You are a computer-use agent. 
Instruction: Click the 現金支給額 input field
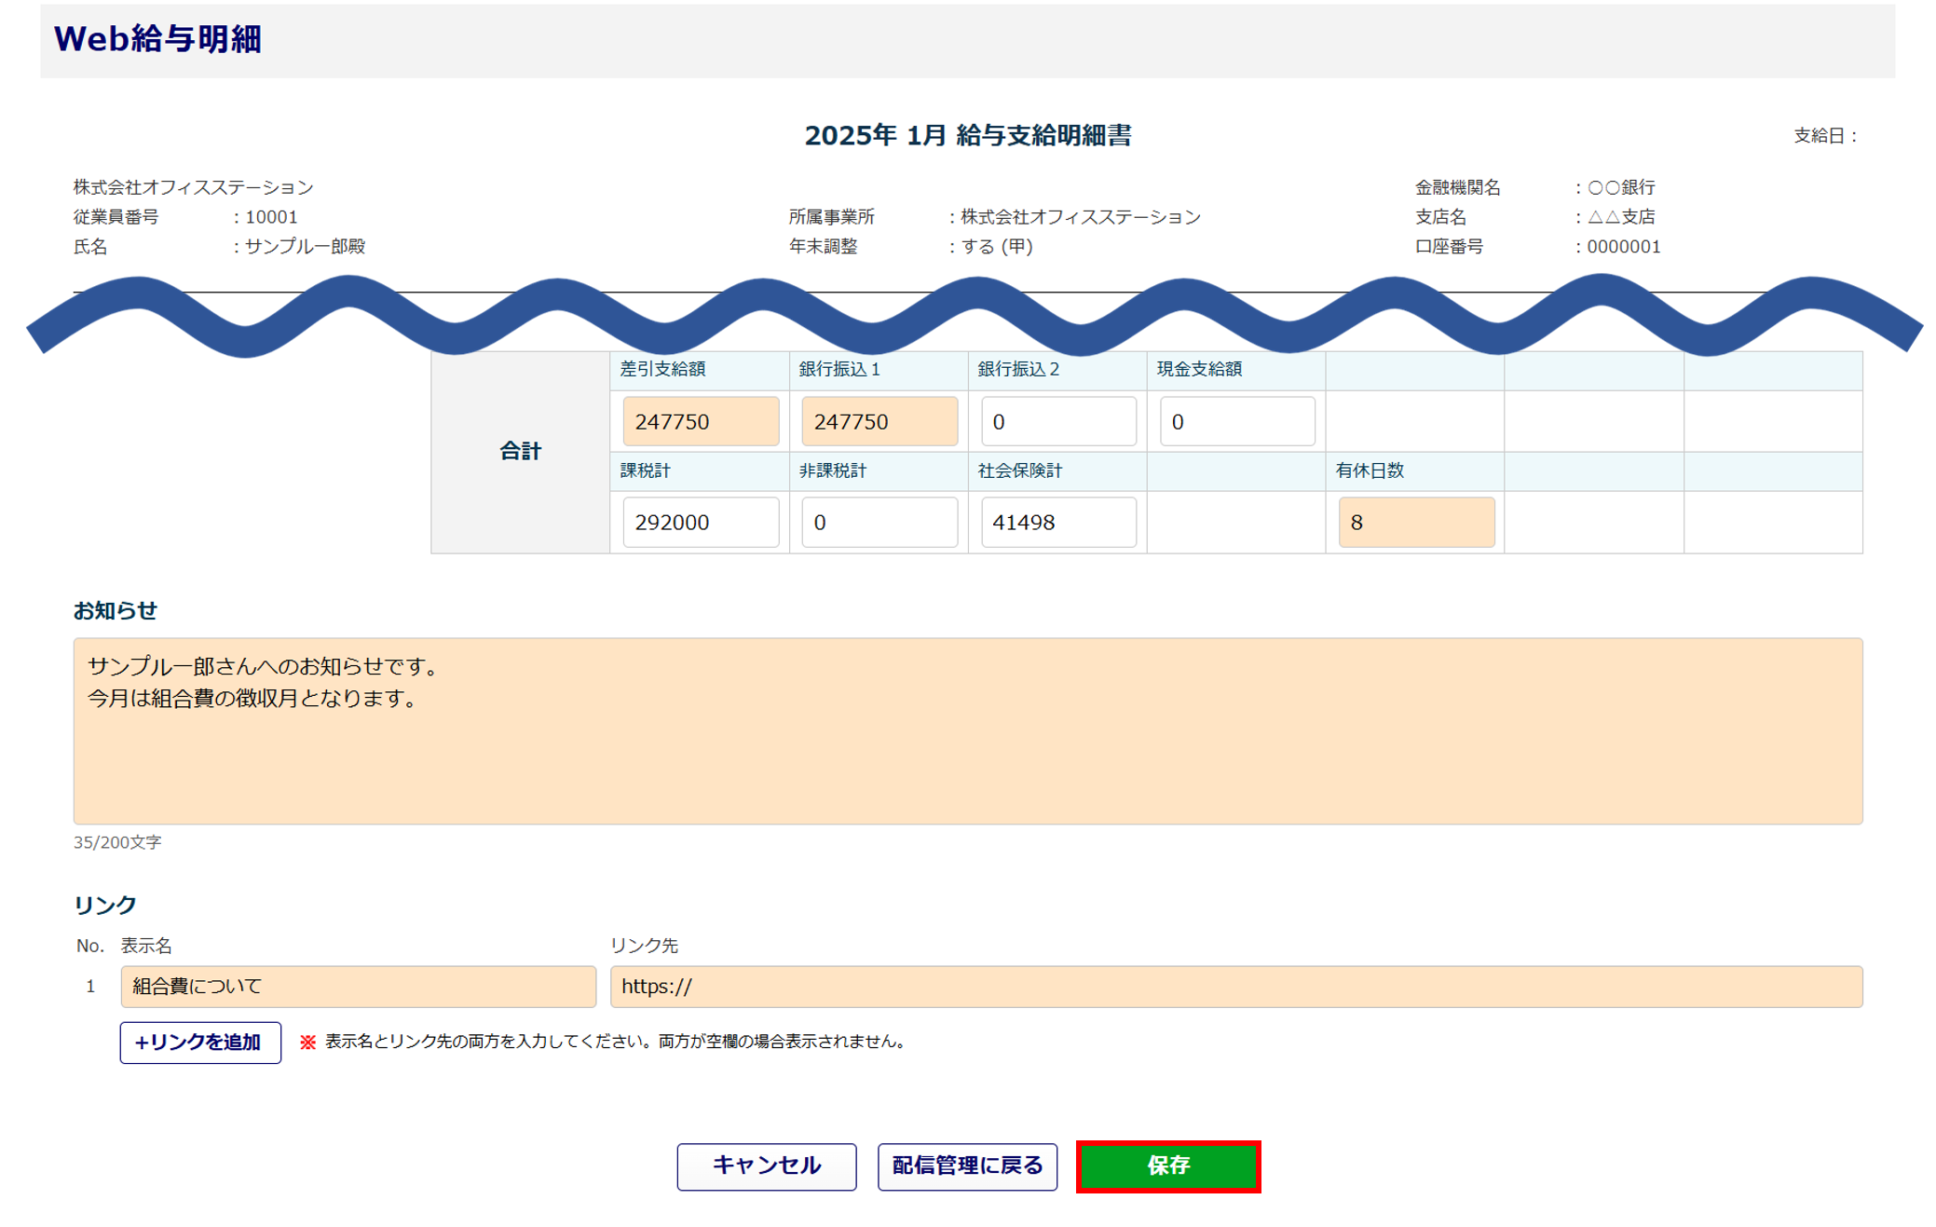tap(1236, 421)
